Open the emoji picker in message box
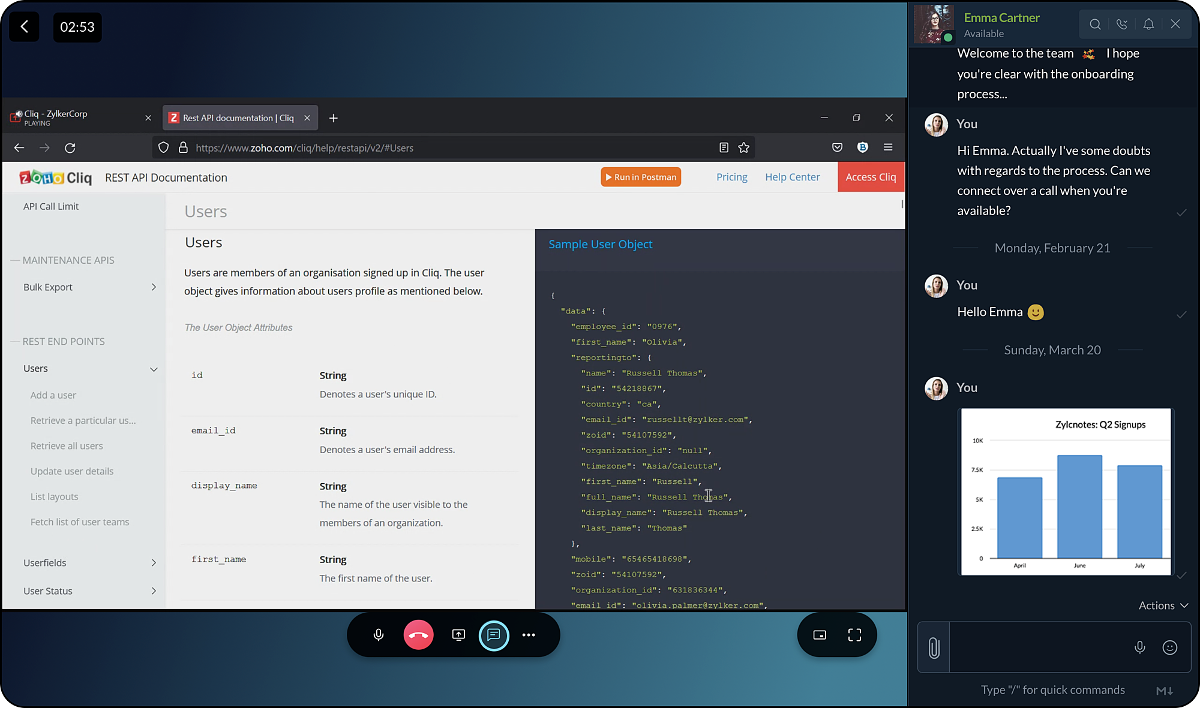 point(1169,647)
